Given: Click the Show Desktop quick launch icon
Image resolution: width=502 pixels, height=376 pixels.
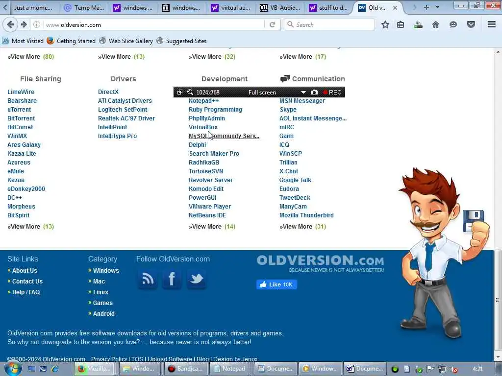Looking at the screenshot, I should point(32,369).
